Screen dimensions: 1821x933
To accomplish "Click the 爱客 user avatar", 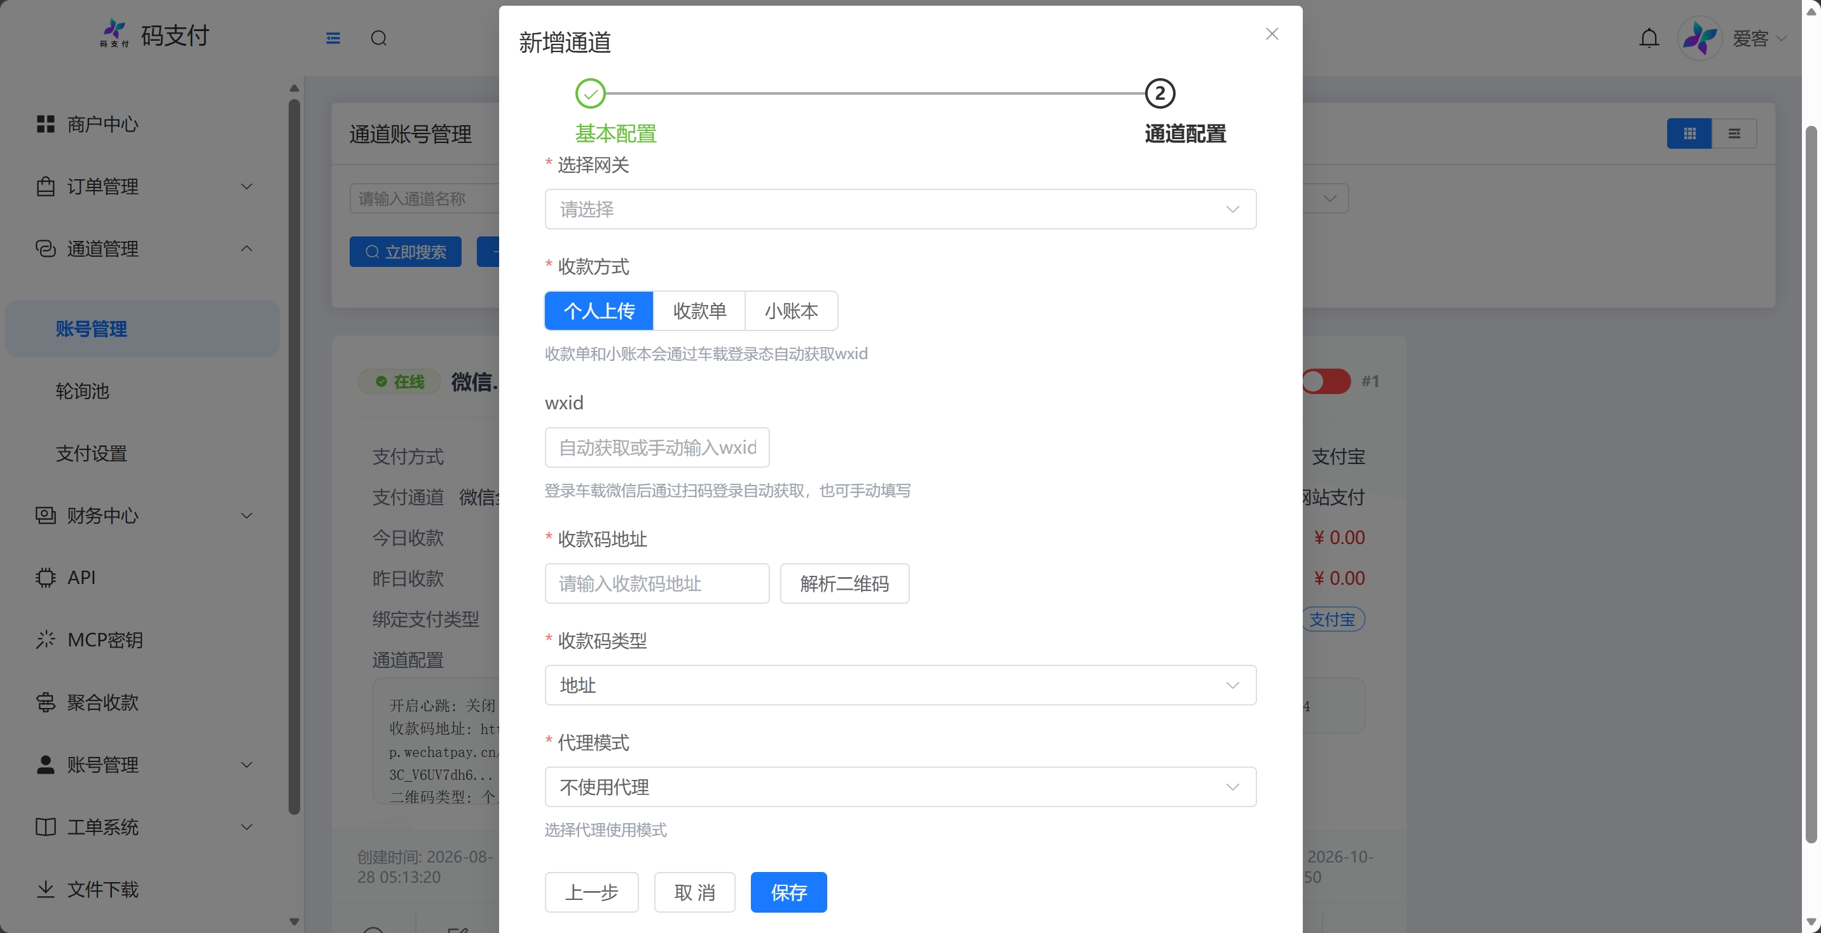I will pos(1700,38).
